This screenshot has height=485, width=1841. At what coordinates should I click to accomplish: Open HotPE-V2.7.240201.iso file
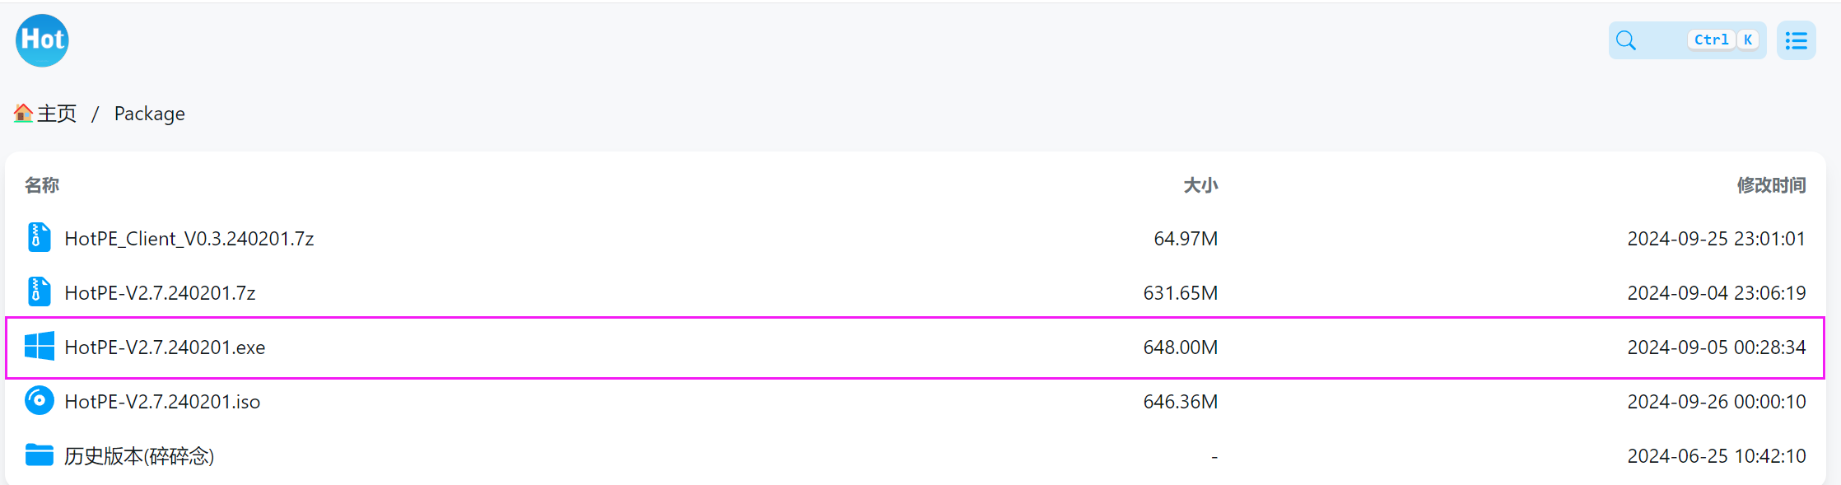tap(162, 402)
